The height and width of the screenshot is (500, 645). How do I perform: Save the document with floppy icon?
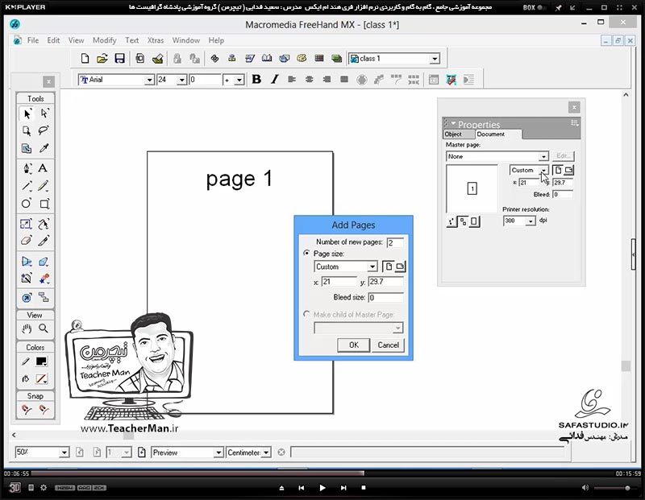pyautogui.click(x=119, y=59)
